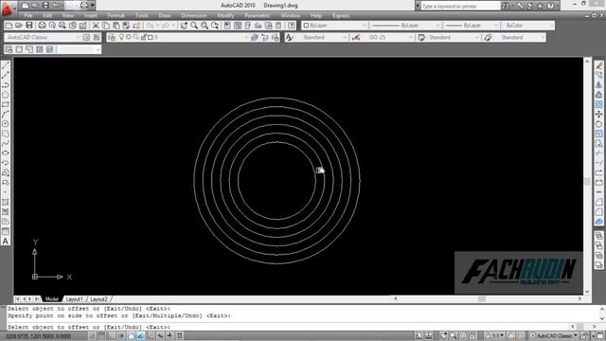
Task: Open the Format menu
Action: tap(116, 15)
